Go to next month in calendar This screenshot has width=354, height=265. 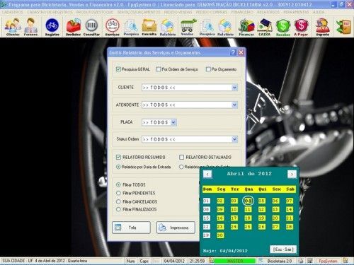point(292,175)
